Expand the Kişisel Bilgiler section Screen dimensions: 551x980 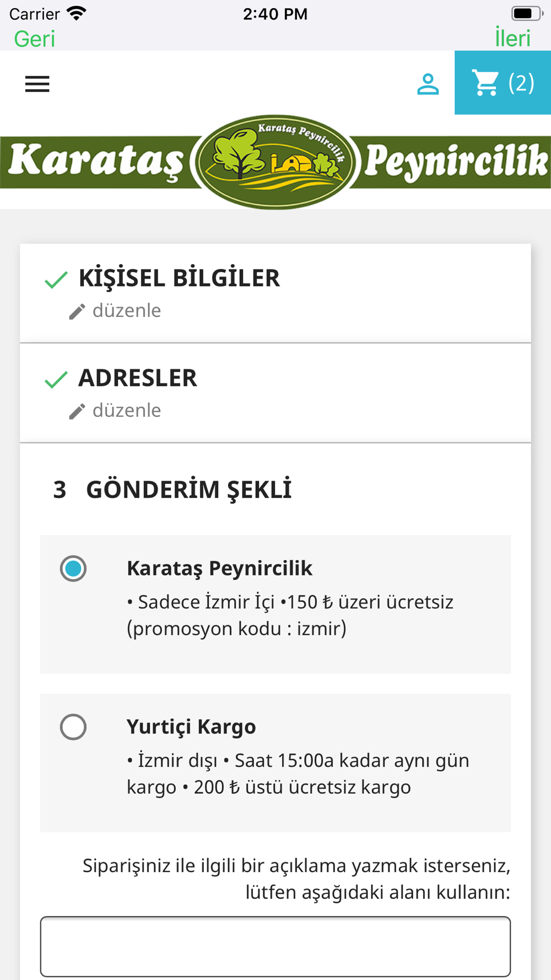pyautogui.click(x=179, y=278)
